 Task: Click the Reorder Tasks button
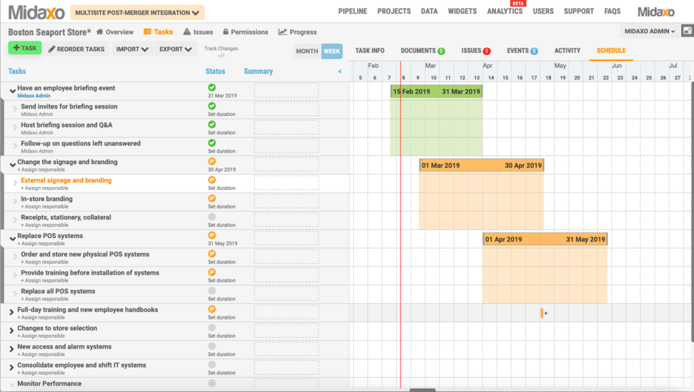coord(76,49)
